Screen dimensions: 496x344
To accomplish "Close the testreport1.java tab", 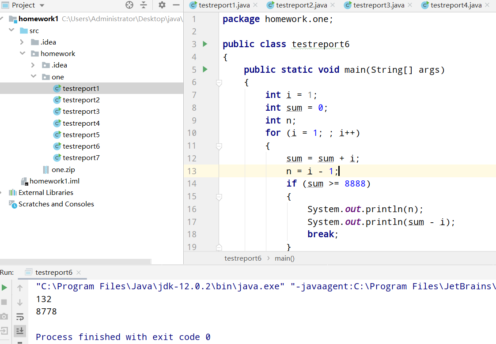I will click(255, 5).
